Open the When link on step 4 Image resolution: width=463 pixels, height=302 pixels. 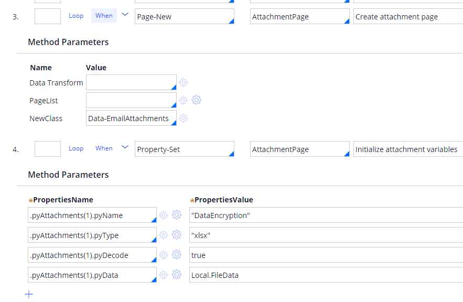click(x=104, y=148)
